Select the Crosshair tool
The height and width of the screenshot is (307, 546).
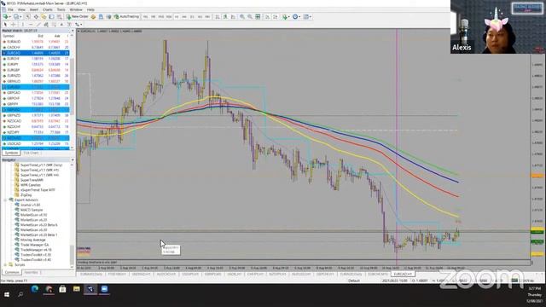[14, 25]
